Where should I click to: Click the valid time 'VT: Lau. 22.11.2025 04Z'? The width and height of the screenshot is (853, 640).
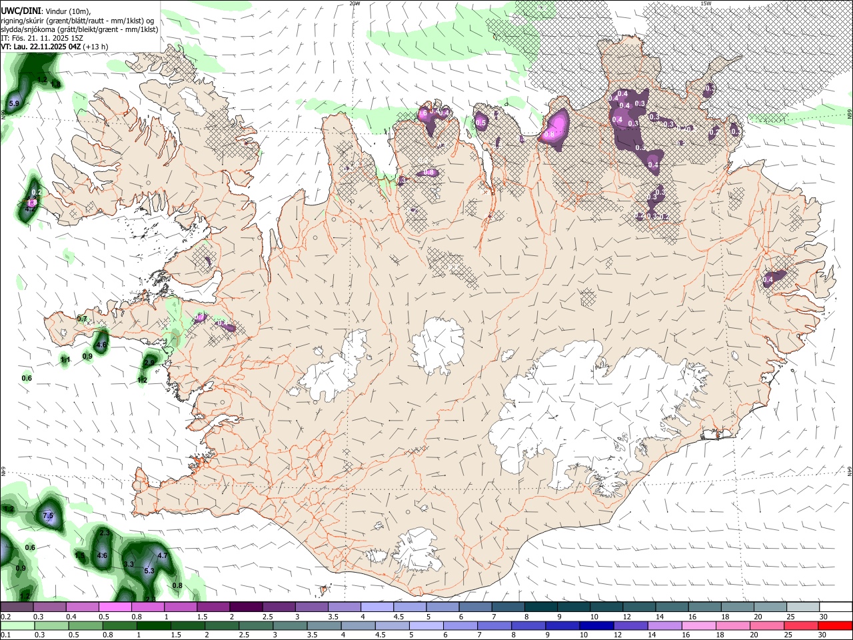click(x=41, y=47)
